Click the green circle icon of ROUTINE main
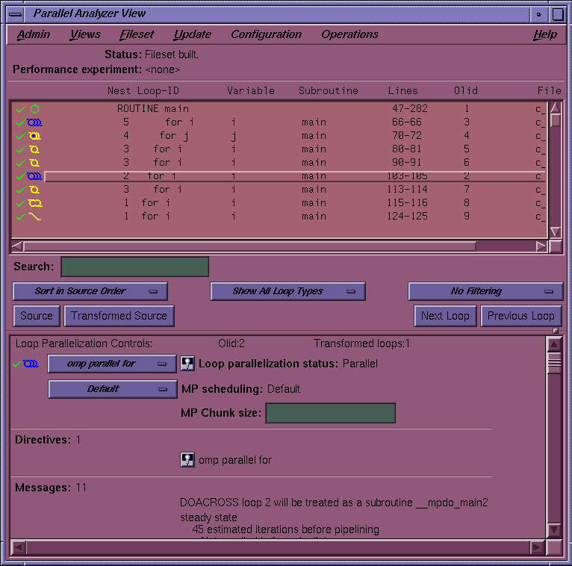This screenshot has height=566, width=572. pos(34,109)
